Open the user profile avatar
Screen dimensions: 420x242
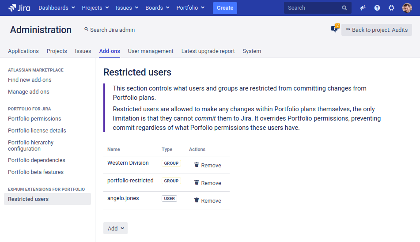407,8
